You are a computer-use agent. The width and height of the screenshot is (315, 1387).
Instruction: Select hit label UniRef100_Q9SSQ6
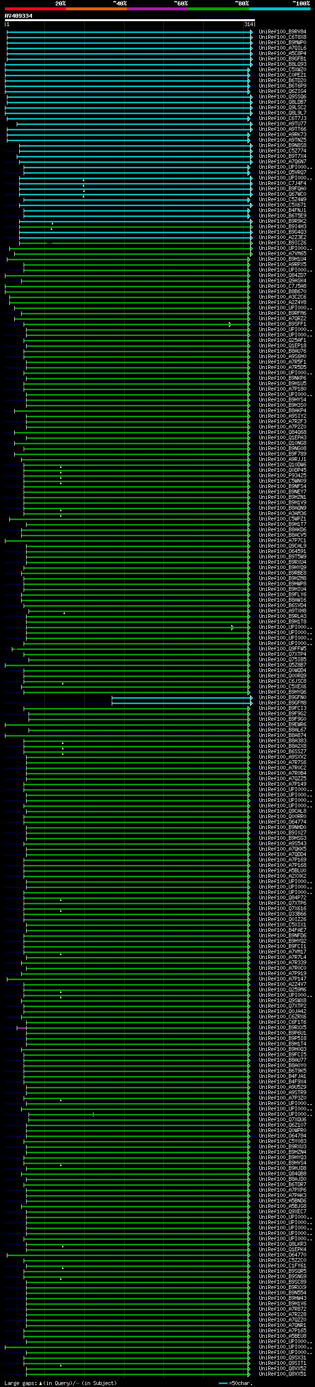[282, 96]
